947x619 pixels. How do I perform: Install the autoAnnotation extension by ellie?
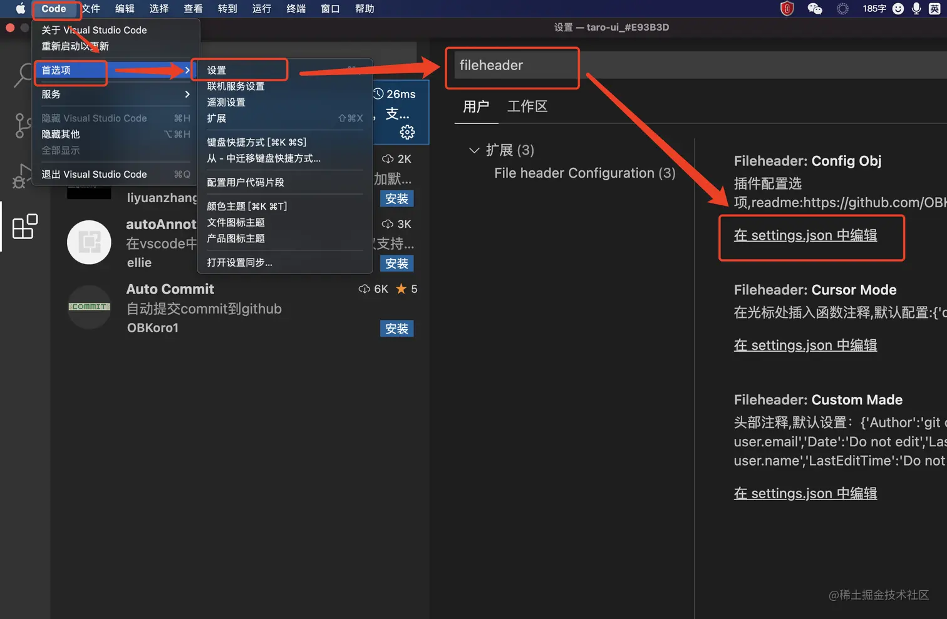(396, 263)
